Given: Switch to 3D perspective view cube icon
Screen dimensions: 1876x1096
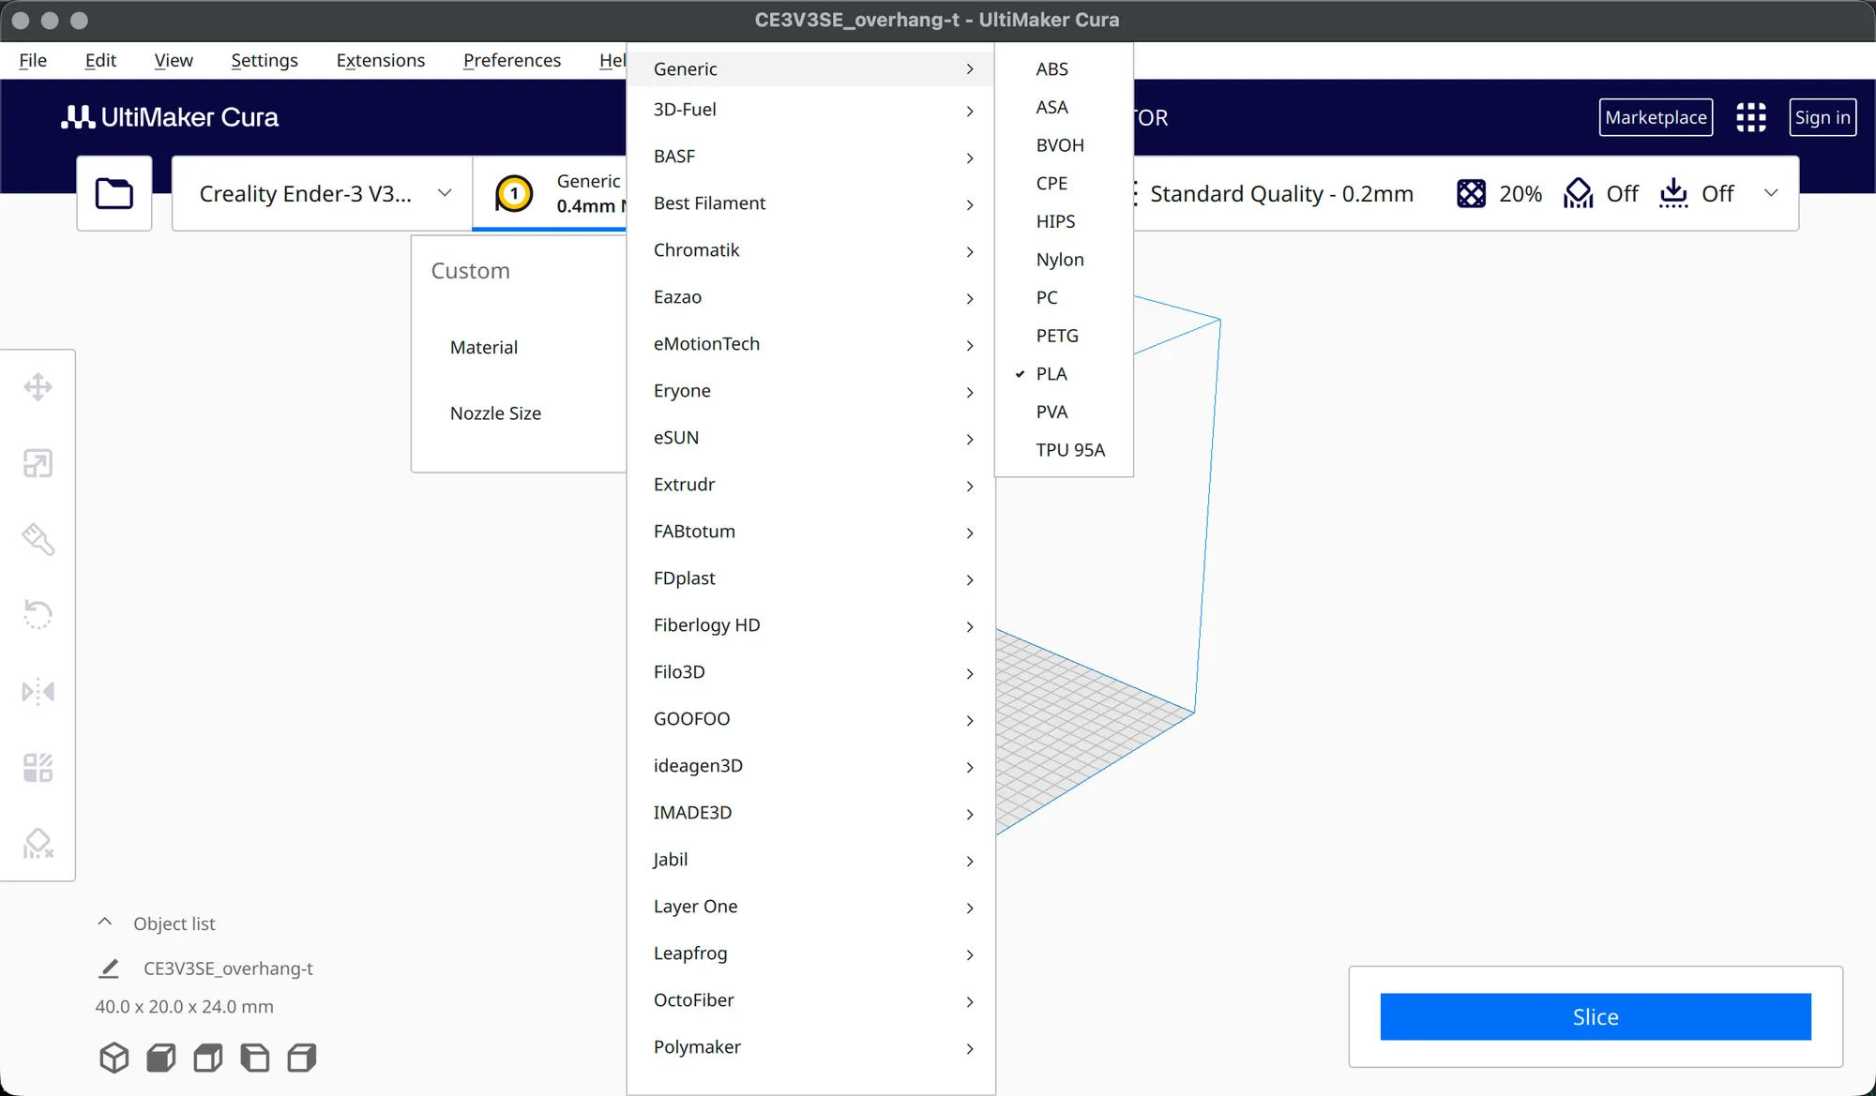Looking at the screenshot, I should tap(114, 1058).
